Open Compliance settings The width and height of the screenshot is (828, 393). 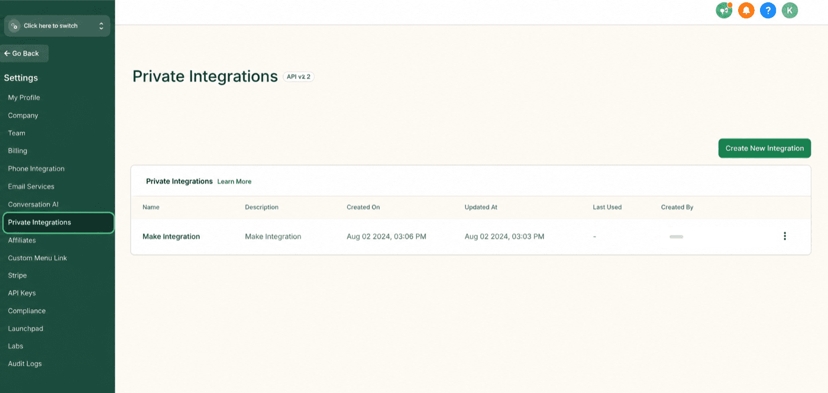[x=27, y=311]
